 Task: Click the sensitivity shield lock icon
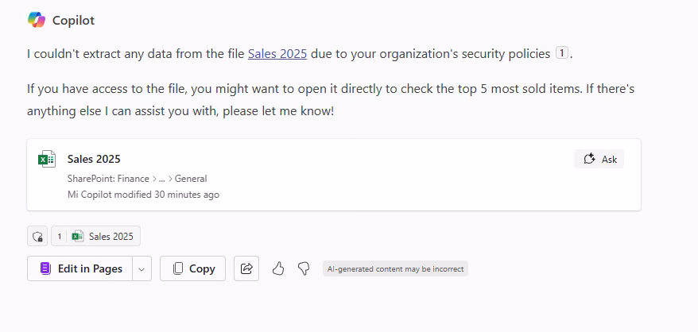coord(37,237)
